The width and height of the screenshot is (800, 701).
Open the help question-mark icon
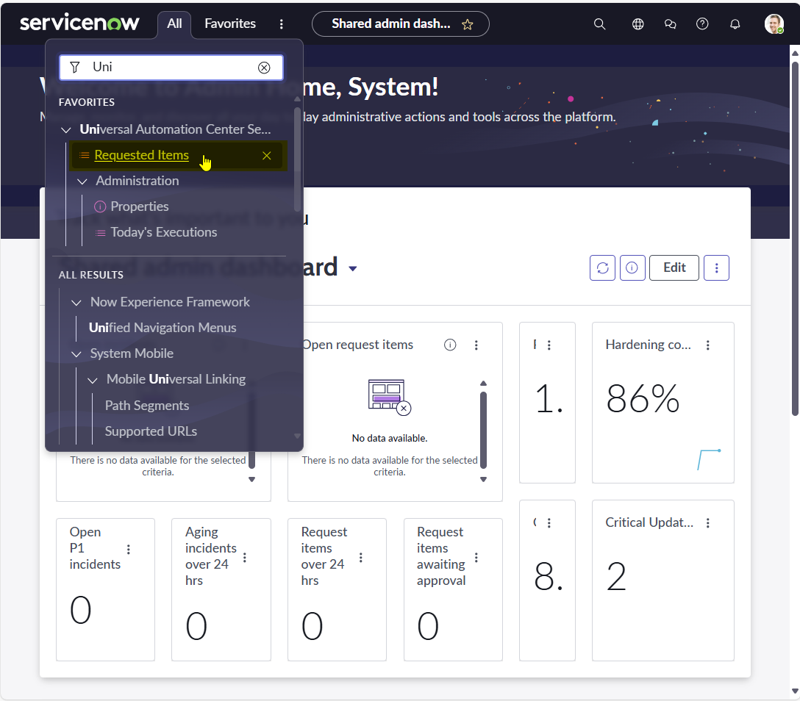702,24
